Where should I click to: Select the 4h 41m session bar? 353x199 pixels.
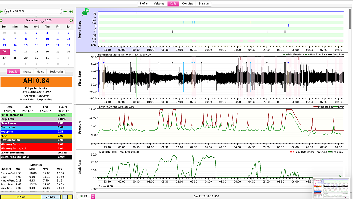[x=20, y=197]
